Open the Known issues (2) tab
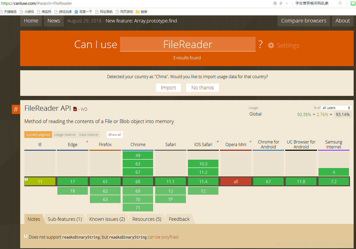356x249 pixels. pos(107,219)
